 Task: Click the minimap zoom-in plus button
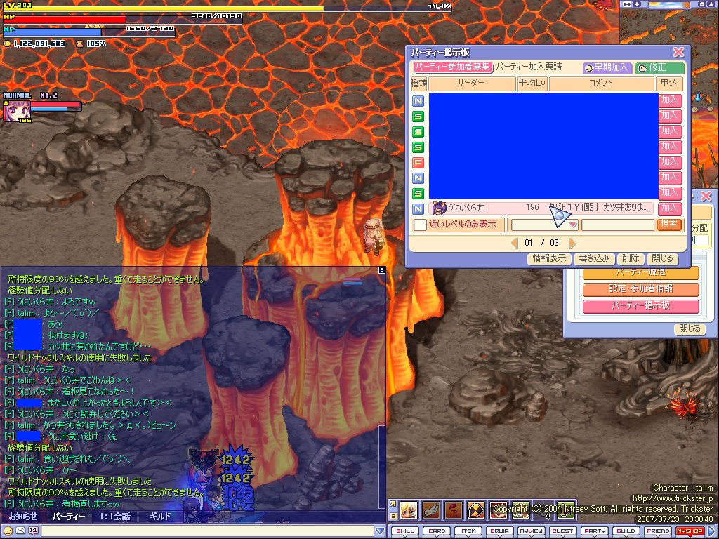pos(636,4)
